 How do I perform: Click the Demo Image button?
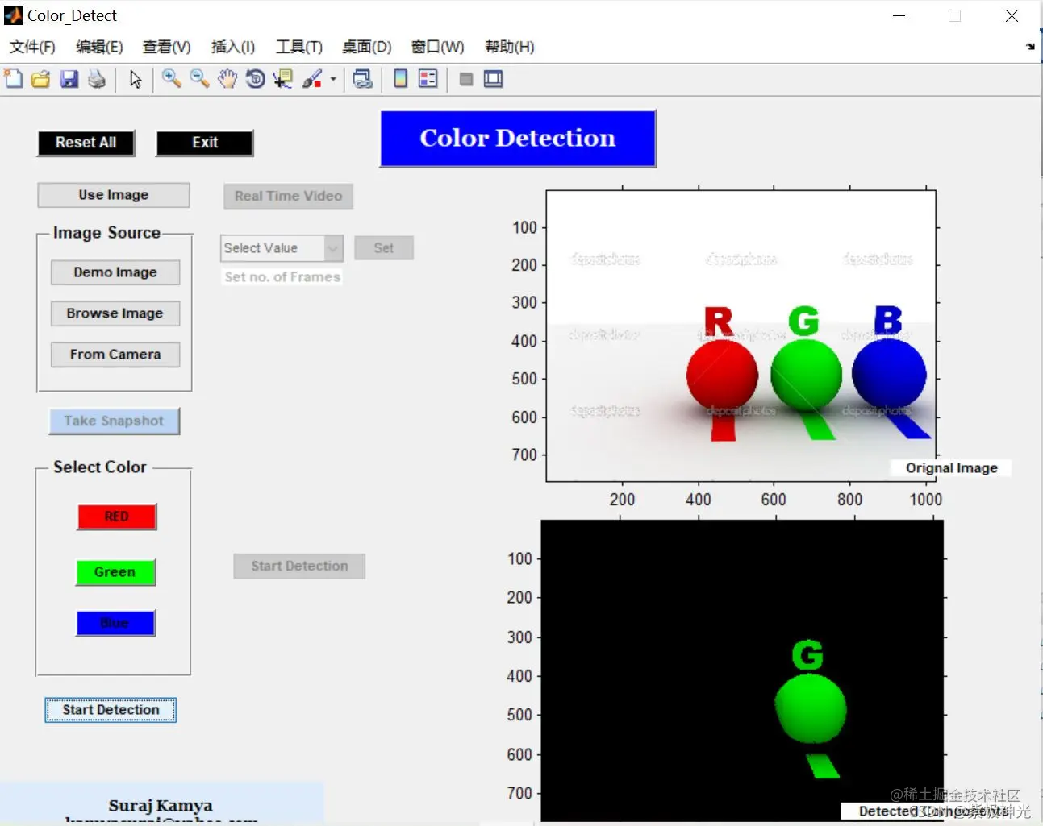(115, 272)
